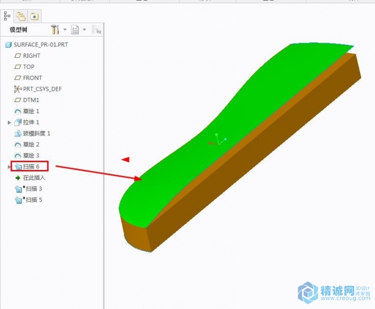Viewport: 375px width, 309px height.
Task: Click the 拔模斜度 1 draft icon
Action: pos(18,133)
